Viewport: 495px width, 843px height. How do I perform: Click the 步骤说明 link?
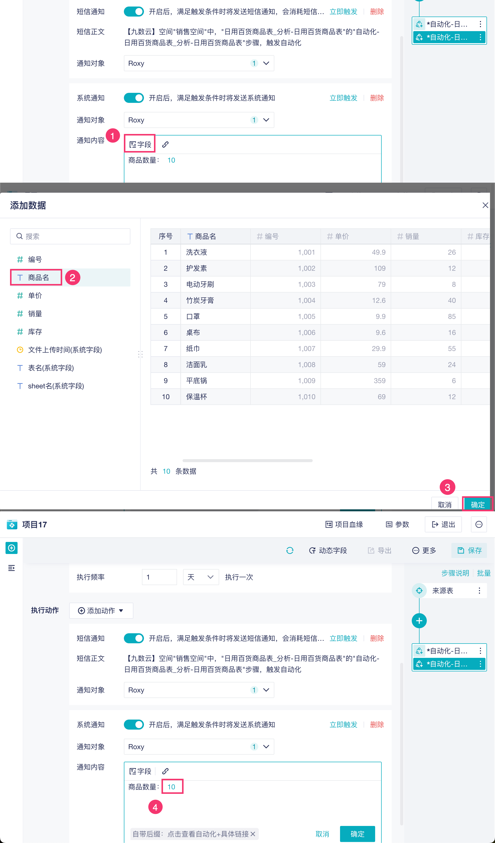[x=455, y=573]
